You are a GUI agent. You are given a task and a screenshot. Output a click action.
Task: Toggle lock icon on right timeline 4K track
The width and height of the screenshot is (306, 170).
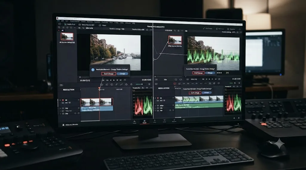(x=173, y=98)
